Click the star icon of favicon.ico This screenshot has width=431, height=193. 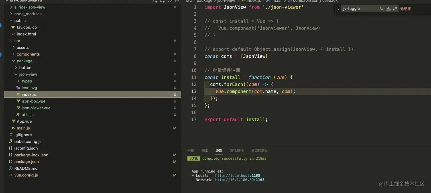point(13,27)
